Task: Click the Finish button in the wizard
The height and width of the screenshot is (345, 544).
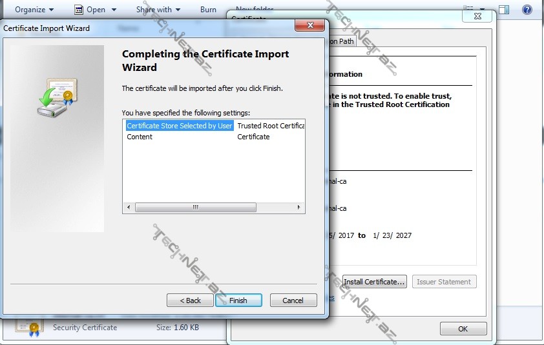Action: point(238,301)
